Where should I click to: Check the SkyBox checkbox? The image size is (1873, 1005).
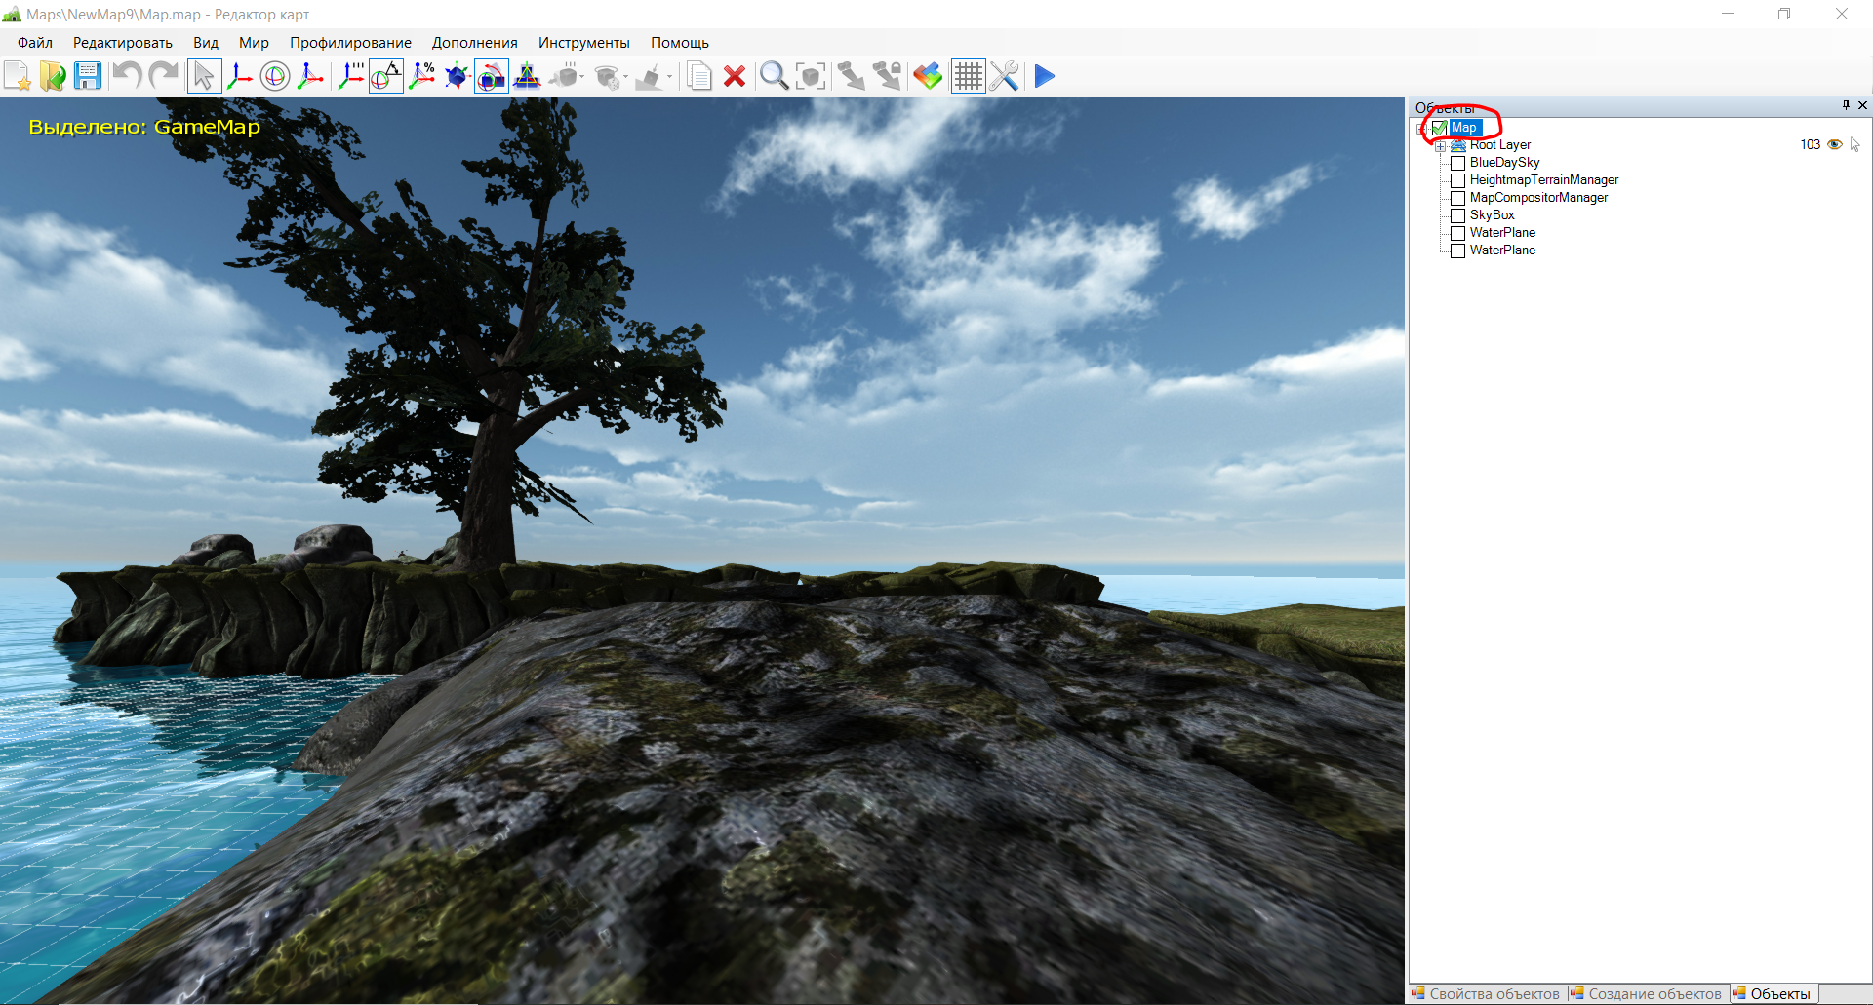(1457, 215)
